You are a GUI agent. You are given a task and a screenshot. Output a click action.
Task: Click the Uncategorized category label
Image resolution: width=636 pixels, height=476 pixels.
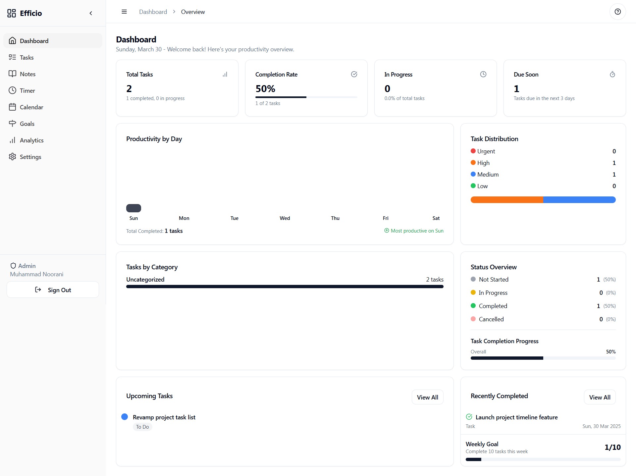tap(145, 280)
